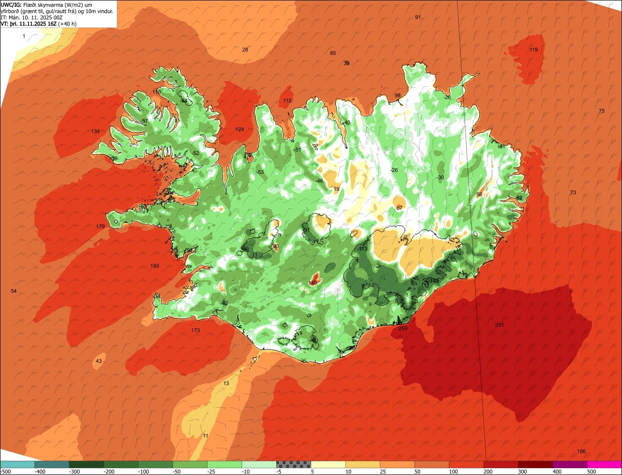Click the dark teal legend swatch above -400
The image size is (622, 475).
coord(52,464)
